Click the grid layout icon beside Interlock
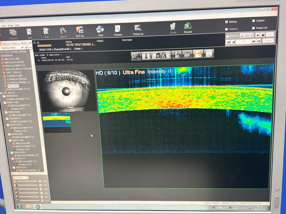286x214 pixels. tap(252, 35)
